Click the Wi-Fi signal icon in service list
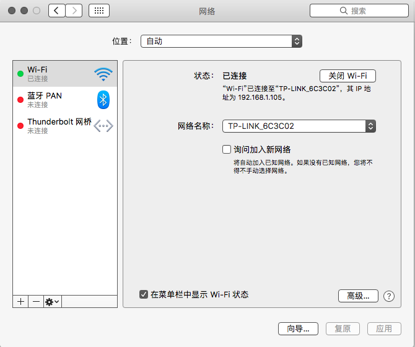Image resolution: width=415 pixels, height=347 pixels. point(103,74)
